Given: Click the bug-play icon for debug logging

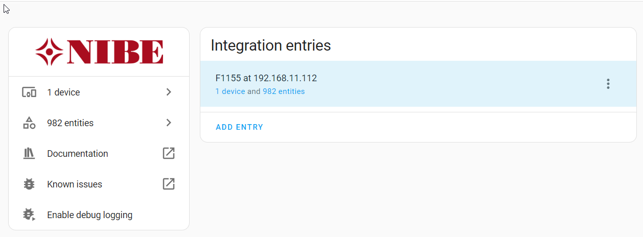Looking at the screenshot, I should (x=29, y=215).
